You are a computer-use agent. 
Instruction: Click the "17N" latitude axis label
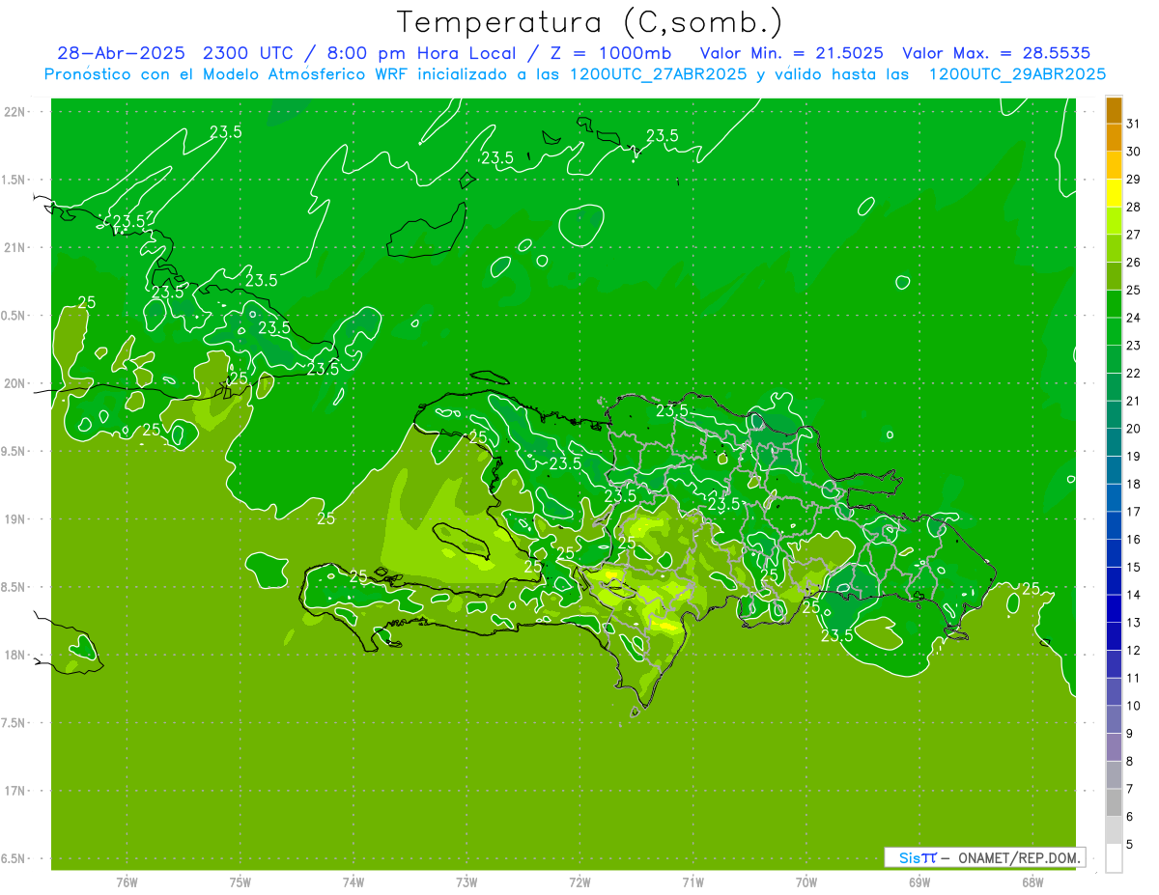coord(14,792)
